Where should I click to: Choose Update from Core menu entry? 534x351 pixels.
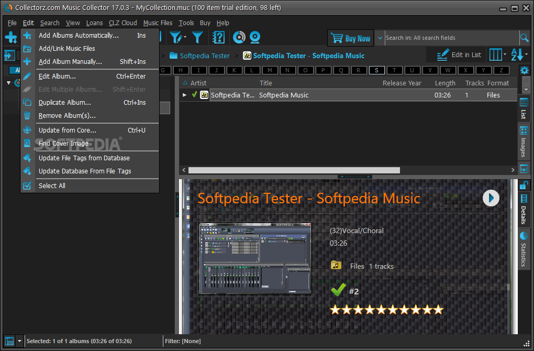click(90, 130)
